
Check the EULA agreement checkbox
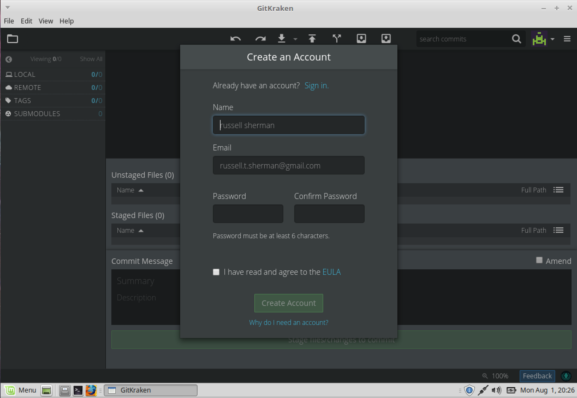pos(216,272)
